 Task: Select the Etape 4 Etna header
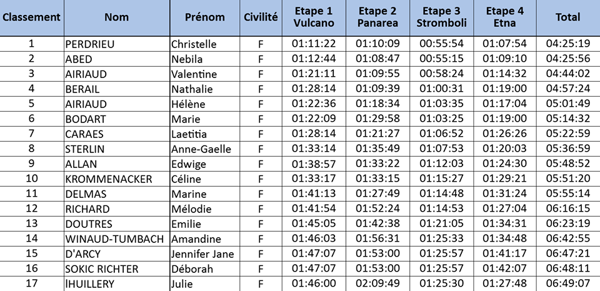click(504, 17)
